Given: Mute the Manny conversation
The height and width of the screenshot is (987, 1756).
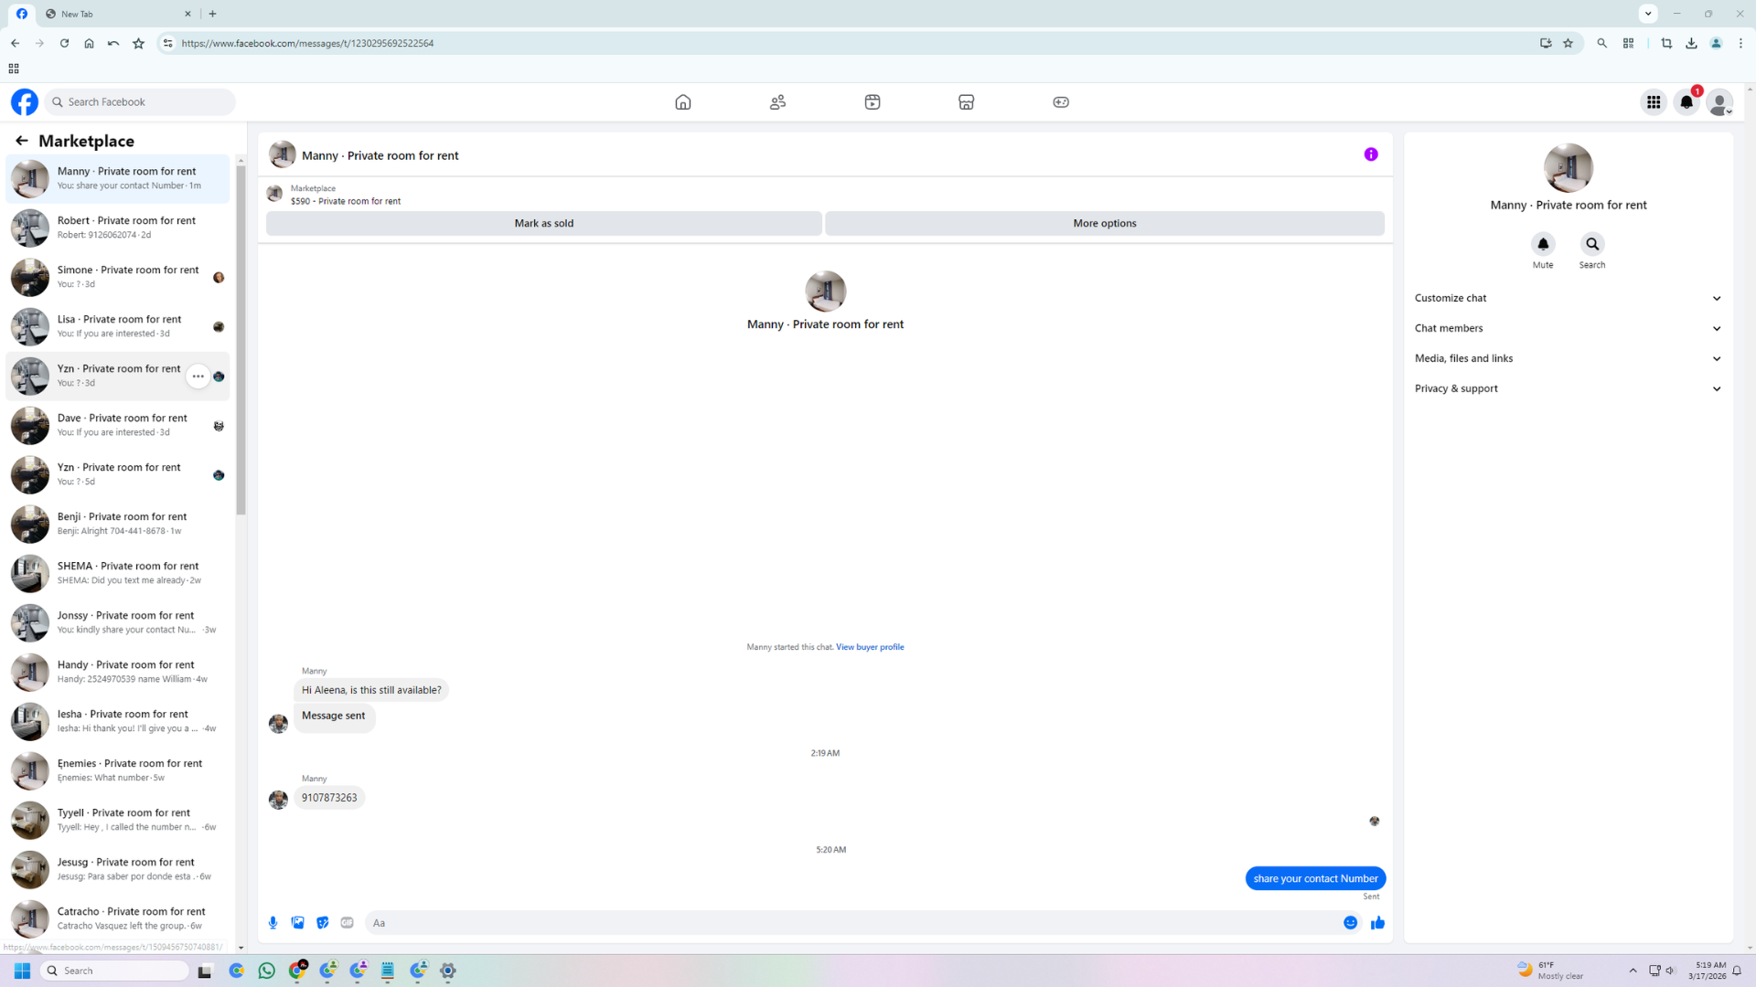Looking at the screenshot, I should [1543, 245].
